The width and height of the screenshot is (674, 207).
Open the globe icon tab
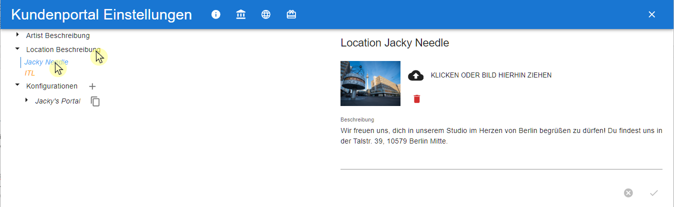pyautogui.click(x=266, y=14)
